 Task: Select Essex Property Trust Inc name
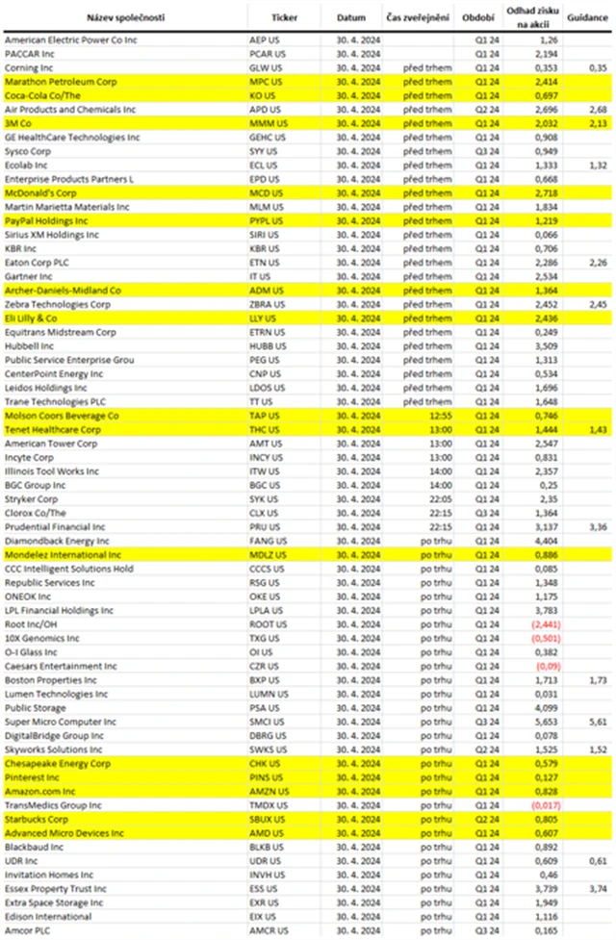(x=56, y=889)
